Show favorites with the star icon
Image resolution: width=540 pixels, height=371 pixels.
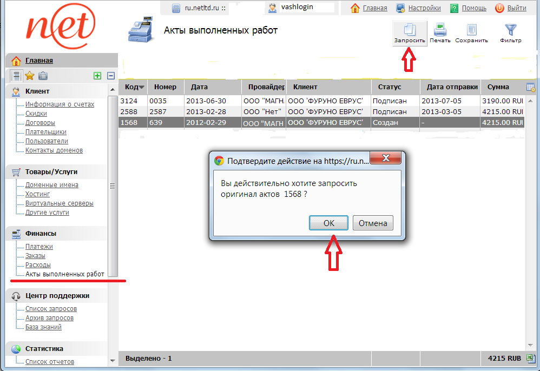pos(30,76)
